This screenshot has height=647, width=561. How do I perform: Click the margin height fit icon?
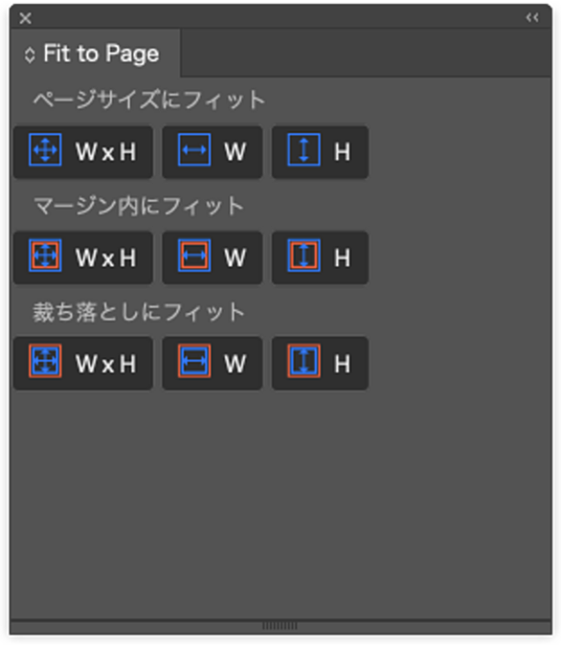click(x=303, y=256)
